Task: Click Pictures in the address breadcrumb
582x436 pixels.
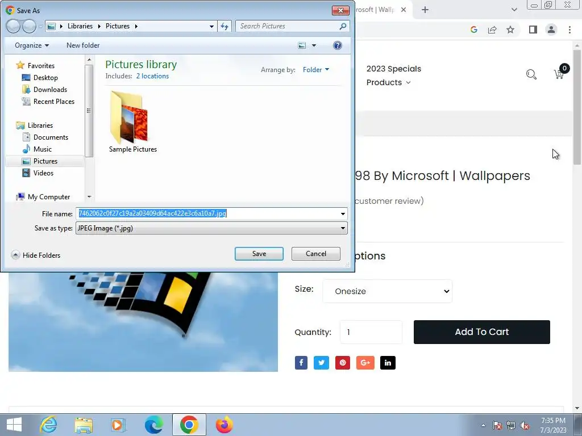Action: pyautogui.click(x=118, y=26)
